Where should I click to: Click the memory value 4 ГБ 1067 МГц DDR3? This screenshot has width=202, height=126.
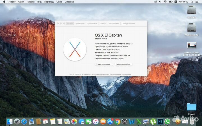coord(111,50)
